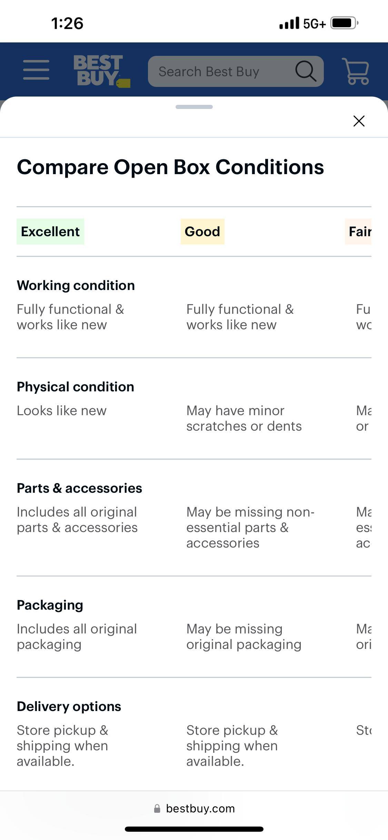The image size is (388, 840).
Task: Tap the Packaging heading
Action: coord(50,605)
